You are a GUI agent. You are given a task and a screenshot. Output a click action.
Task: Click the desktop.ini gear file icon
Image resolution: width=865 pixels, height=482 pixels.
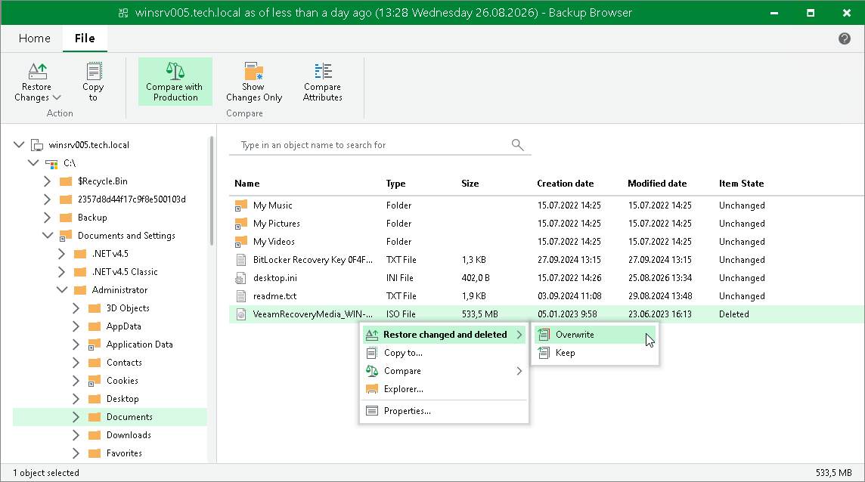(241, 278)
